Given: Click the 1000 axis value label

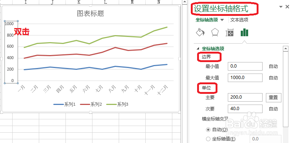Looking at the screenshot, I should 9,24.
